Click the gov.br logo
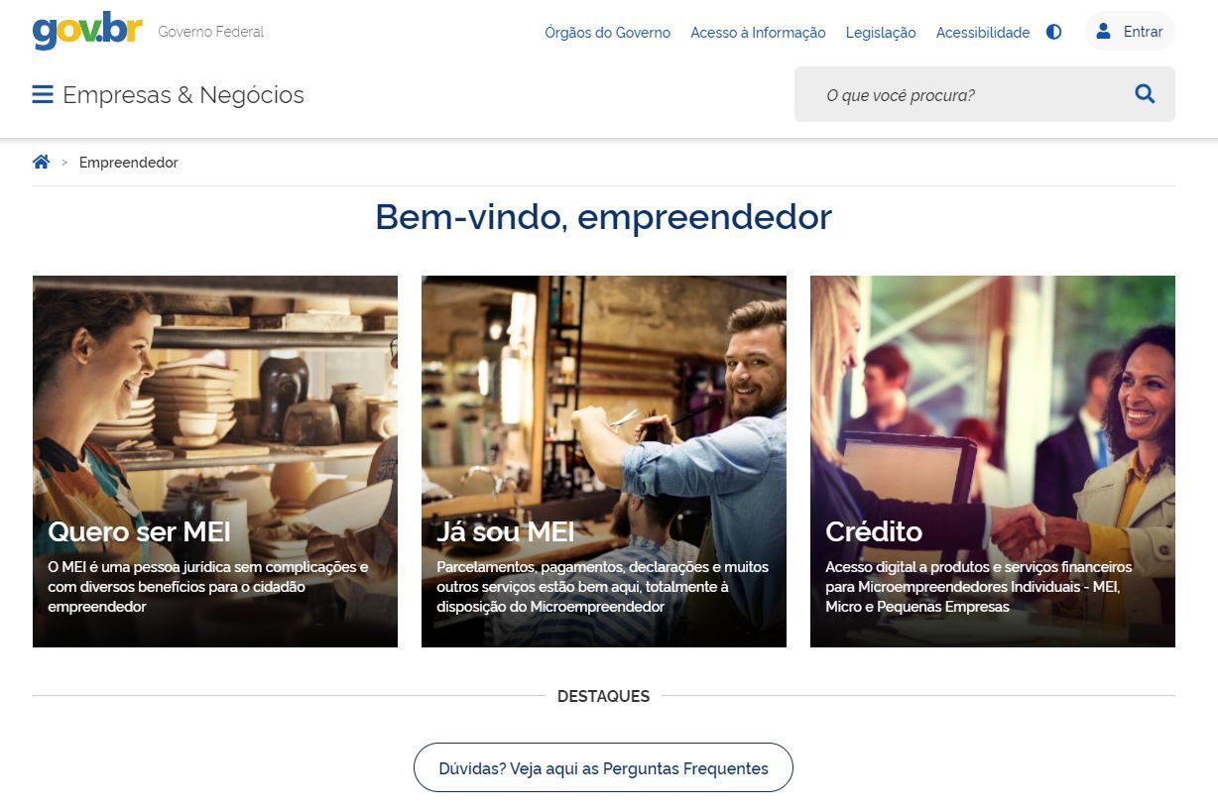The image size is (1218, 812). pyautogui.click(x=87, y=32)
